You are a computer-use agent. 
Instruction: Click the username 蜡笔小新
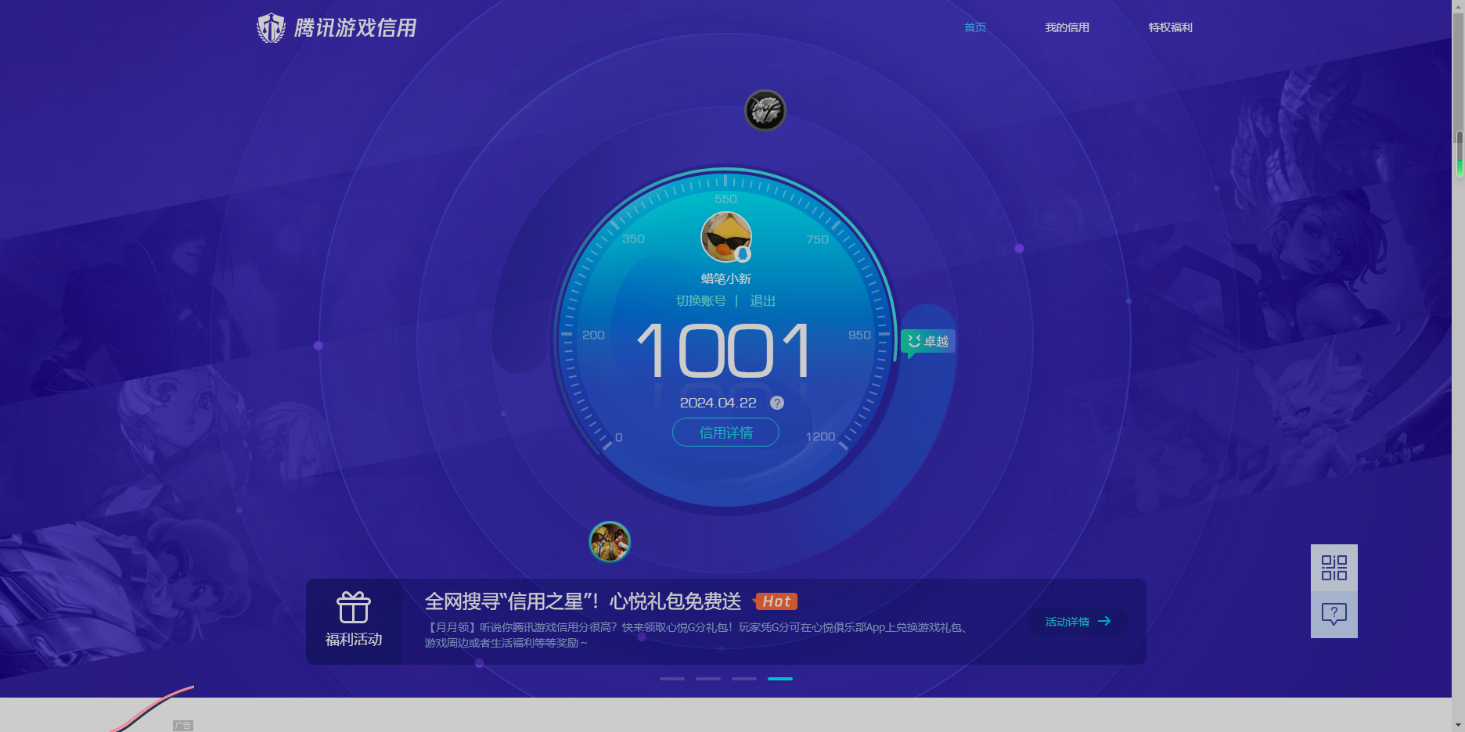click(x=726, y=278)
